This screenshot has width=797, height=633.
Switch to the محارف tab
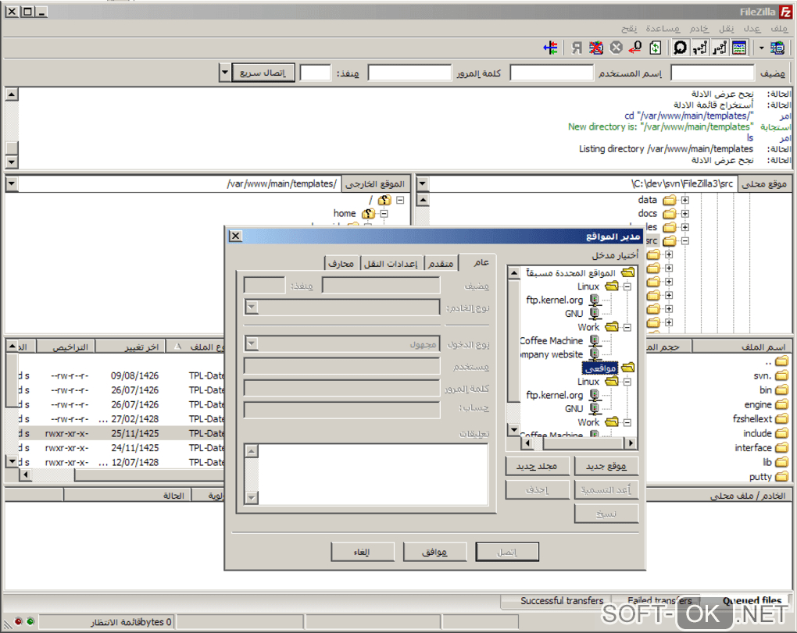pyautogui.click(x=341, y=264)
